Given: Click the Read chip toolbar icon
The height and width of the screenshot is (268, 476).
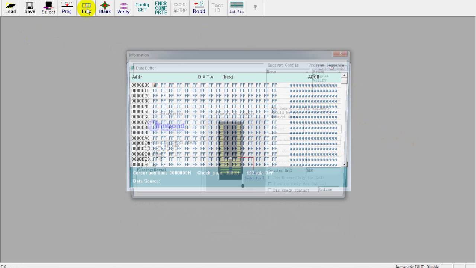Looking at the screenshot, I should point(199,8).
